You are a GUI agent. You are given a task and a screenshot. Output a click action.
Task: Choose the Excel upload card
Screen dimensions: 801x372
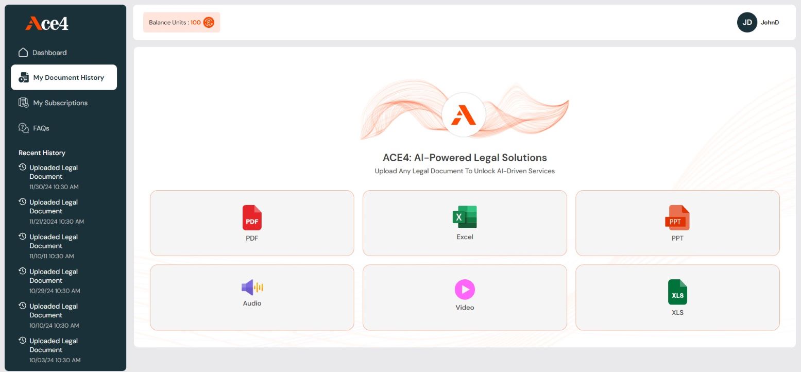(465, 223)
